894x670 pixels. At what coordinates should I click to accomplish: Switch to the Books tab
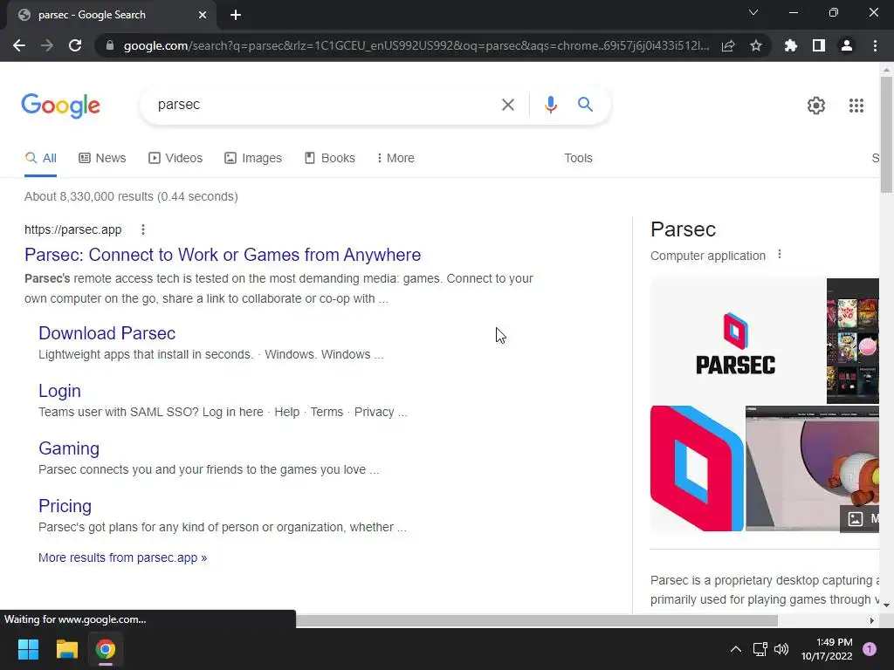[329, 159]
